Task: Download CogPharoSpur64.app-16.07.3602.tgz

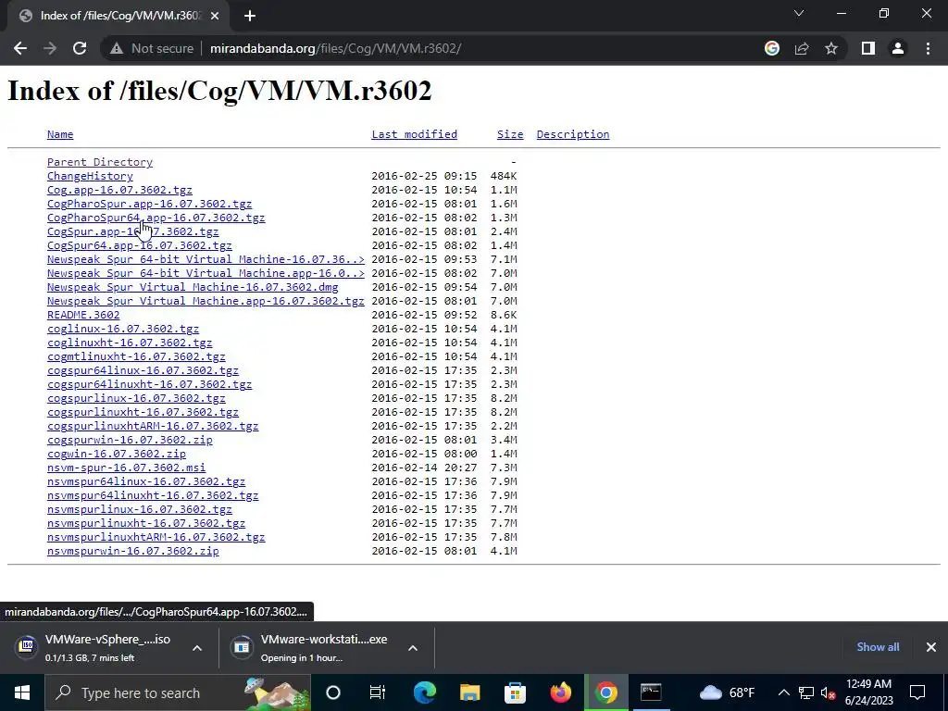Action: coord(156,218)
